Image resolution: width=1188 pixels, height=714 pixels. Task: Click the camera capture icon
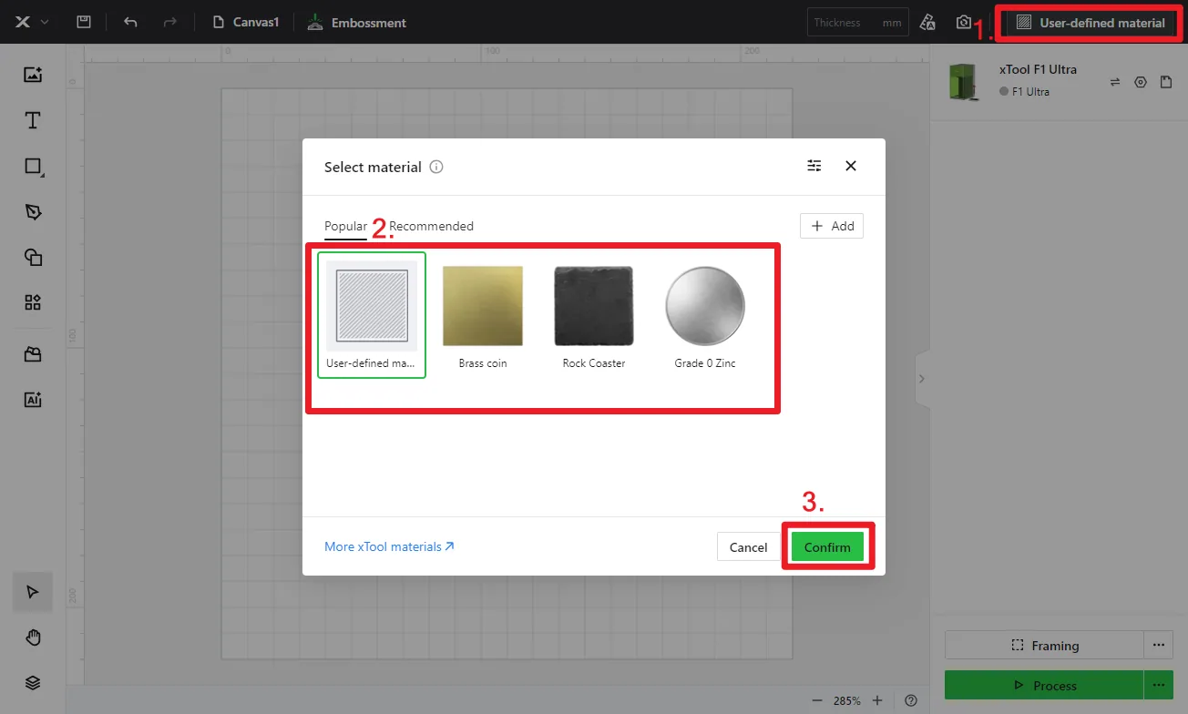tap(963, 22)
